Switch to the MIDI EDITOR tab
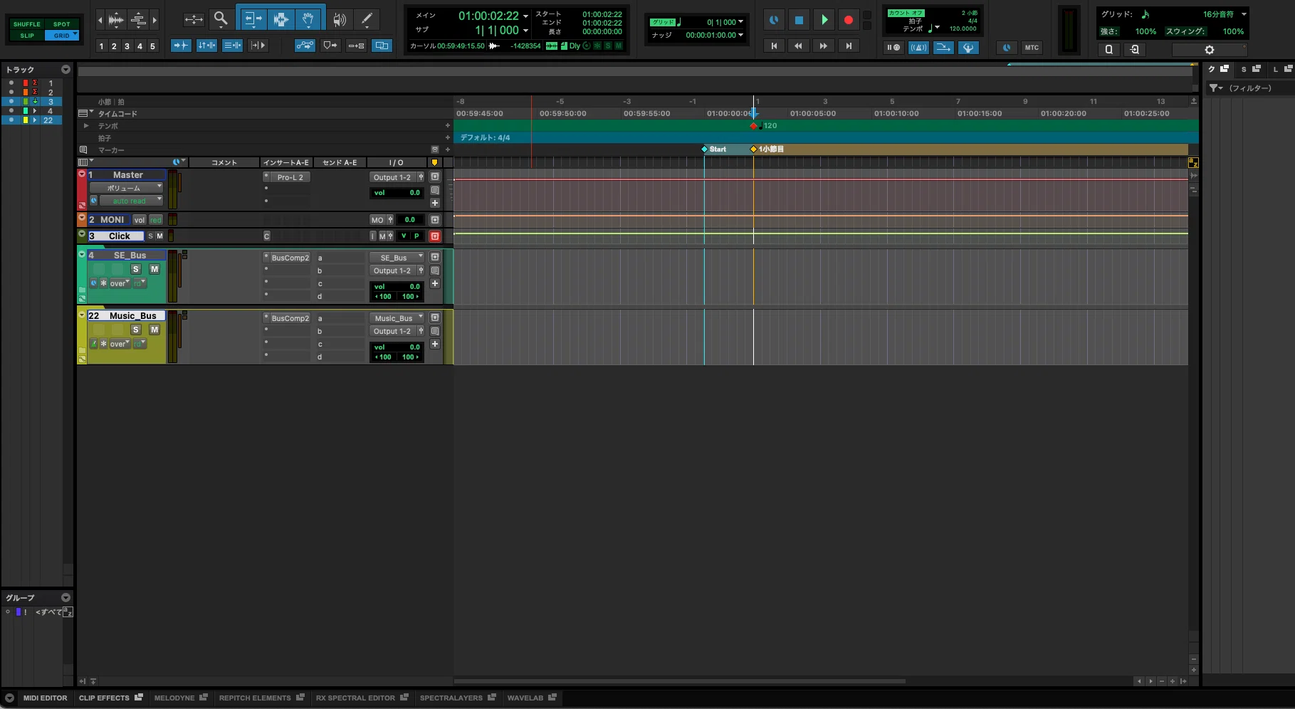 [45, 698]
